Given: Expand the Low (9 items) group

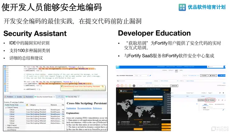Looking at the screenshot, I should point(6,130).
